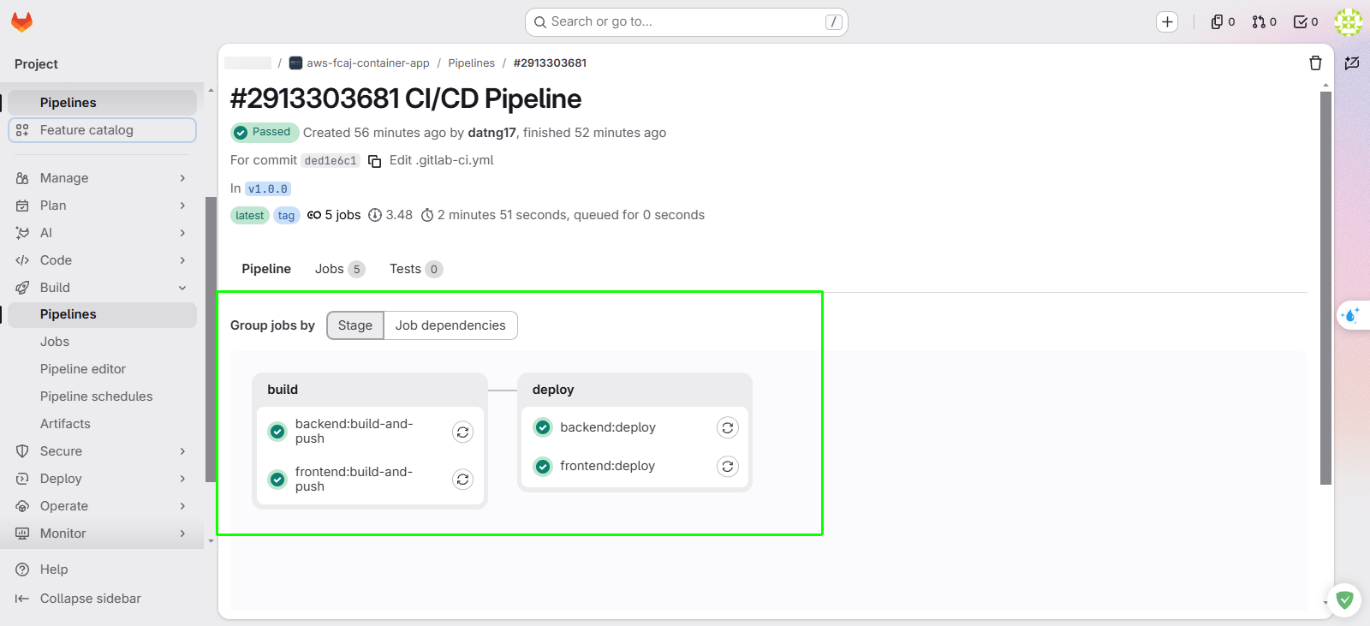
Task: Click backend:deploy passed status icon
Action: (x=543, y=427)
